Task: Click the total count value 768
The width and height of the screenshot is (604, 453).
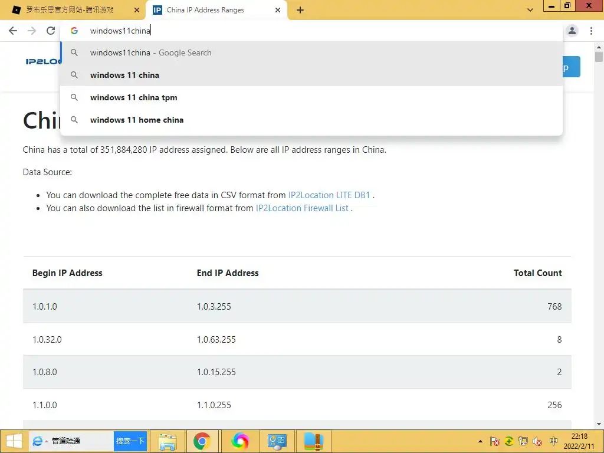Action: (554, 307)
